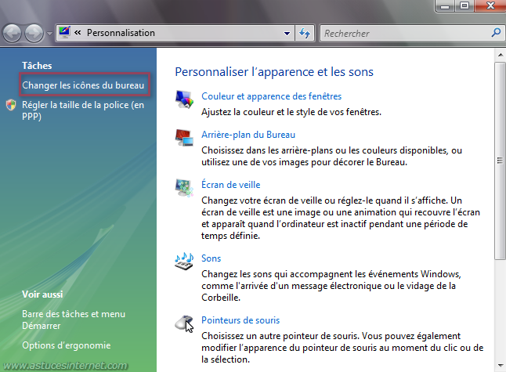Click the scrollbar up arrow

[501, 55]
